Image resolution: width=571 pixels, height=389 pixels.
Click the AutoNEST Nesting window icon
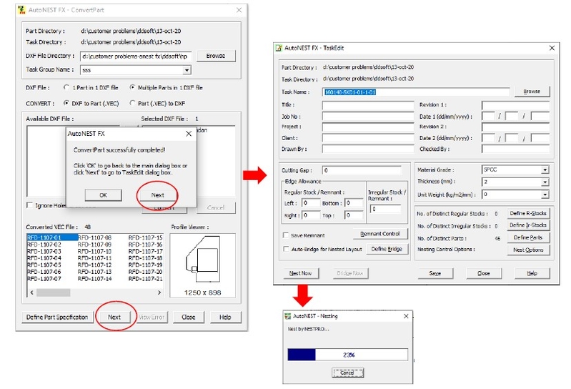tap(288, 315)
